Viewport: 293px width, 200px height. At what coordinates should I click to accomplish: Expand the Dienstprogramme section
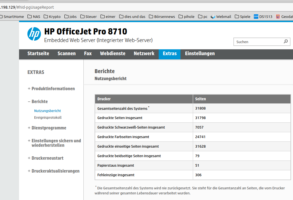coord(47,128)
